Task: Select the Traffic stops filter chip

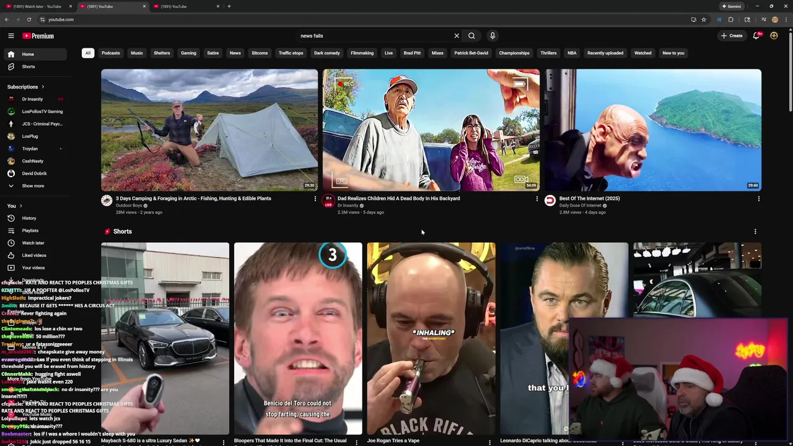Action: (x=291, y=53)
